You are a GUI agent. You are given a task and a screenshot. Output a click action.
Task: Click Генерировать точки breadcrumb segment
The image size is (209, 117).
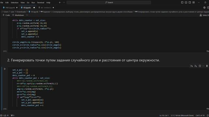(172, 12)
